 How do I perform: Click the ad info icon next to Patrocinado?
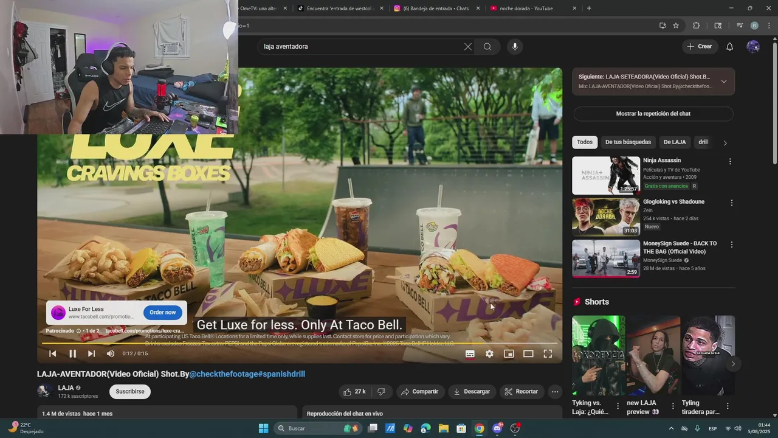coord(78,331)
